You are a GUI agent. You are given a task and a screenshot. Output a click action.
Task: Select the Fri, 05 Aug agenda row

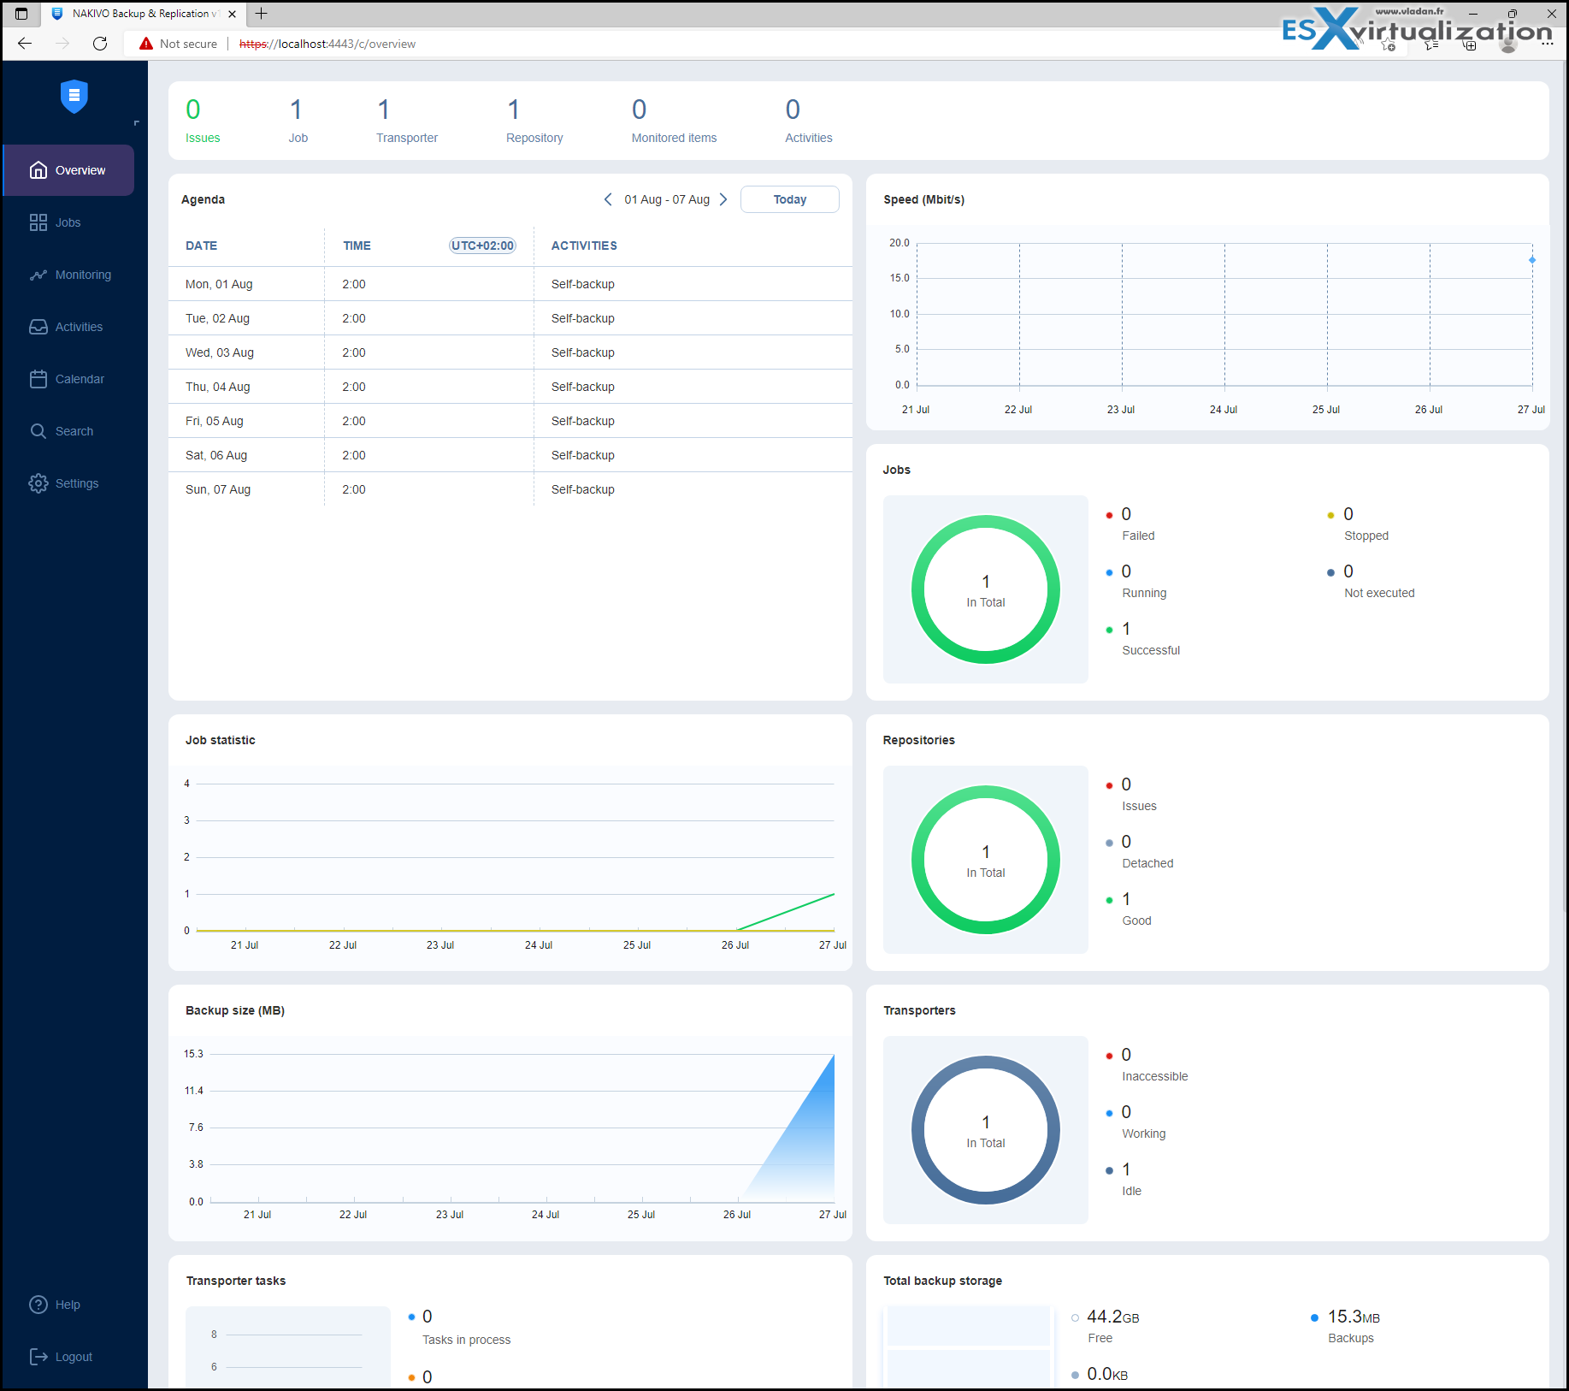pos(510,421)
